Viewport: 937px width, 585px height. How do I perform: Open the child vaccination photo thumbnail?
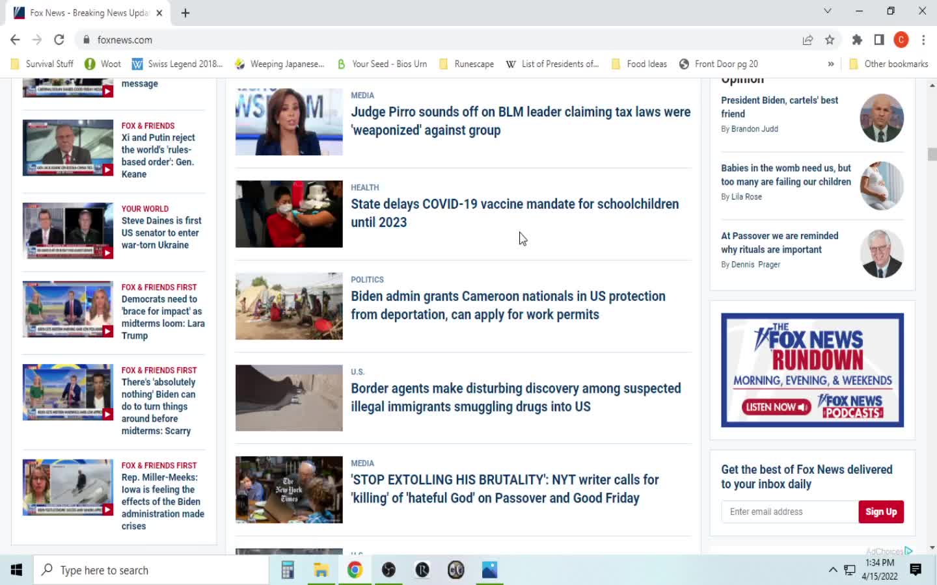point(289,214)
